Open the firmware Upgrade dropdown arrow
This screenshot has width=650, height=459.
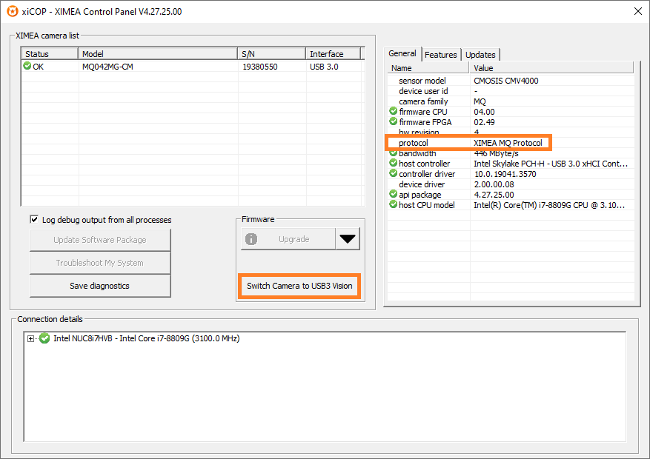348,239
